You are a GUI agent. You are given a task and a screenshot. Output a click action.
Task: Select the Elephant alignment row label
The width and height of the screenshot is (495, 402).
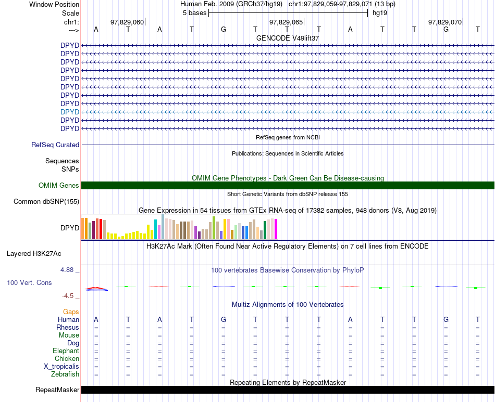66,351
